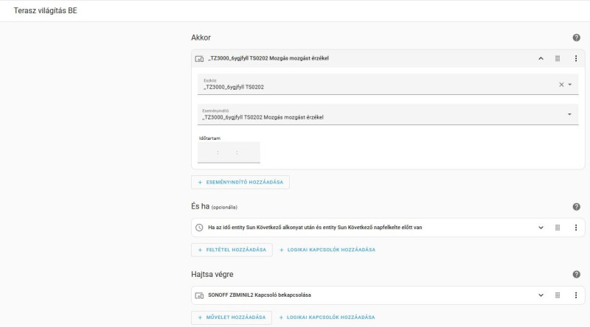Image resolution: width=590 pixels, height=327 pixels.
Task: Click Művelet hozzáadása button
Action: [232, 317]
